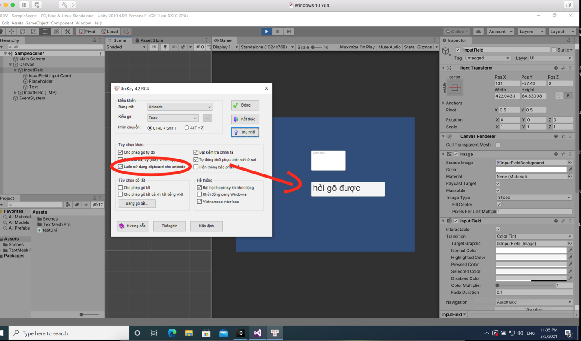Open Image Type Sliced dropdown

click(x=534, y=198)
